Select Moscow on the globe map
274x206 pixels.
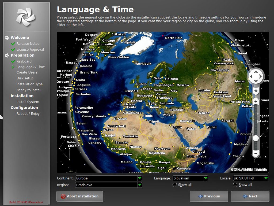coord(183,85)
